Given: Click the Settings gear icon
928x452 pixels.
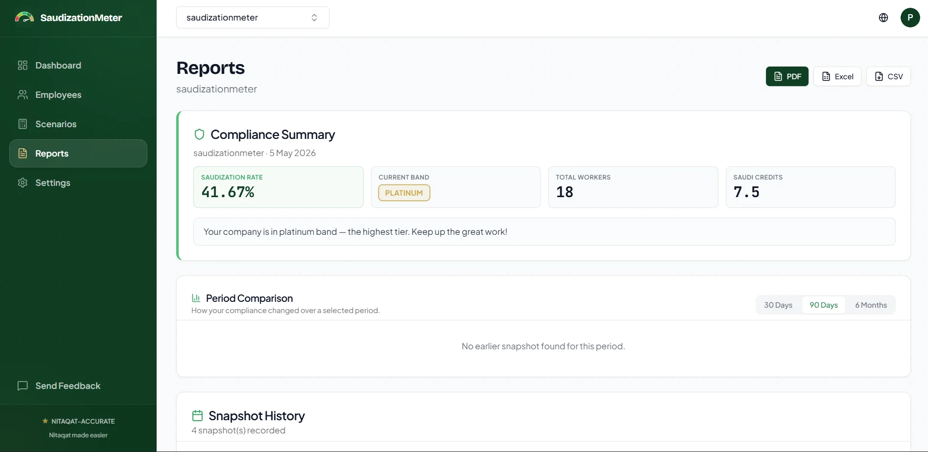Looking at the screenshot, I should pyautogui.click(x=23, y=183).
